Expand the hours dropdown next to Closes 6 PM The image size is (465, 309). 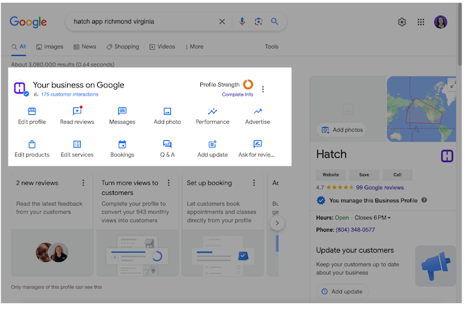coord(389,218)
